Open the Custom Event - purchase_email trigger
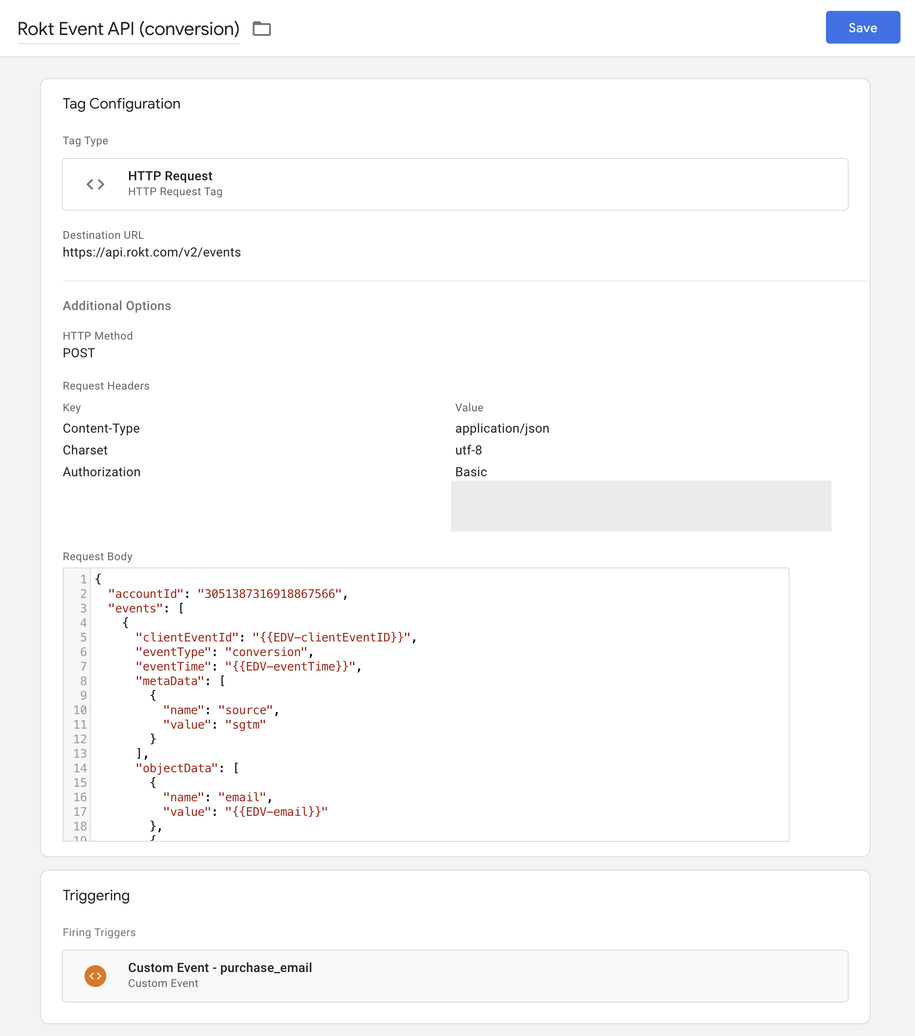 tap(454, 976)
